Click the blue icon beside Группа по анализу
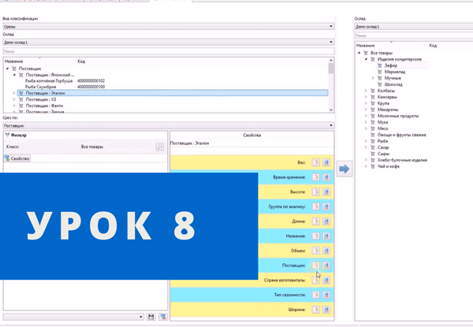The height and width of the screenshot is (327, 473). tap(326, 206)
